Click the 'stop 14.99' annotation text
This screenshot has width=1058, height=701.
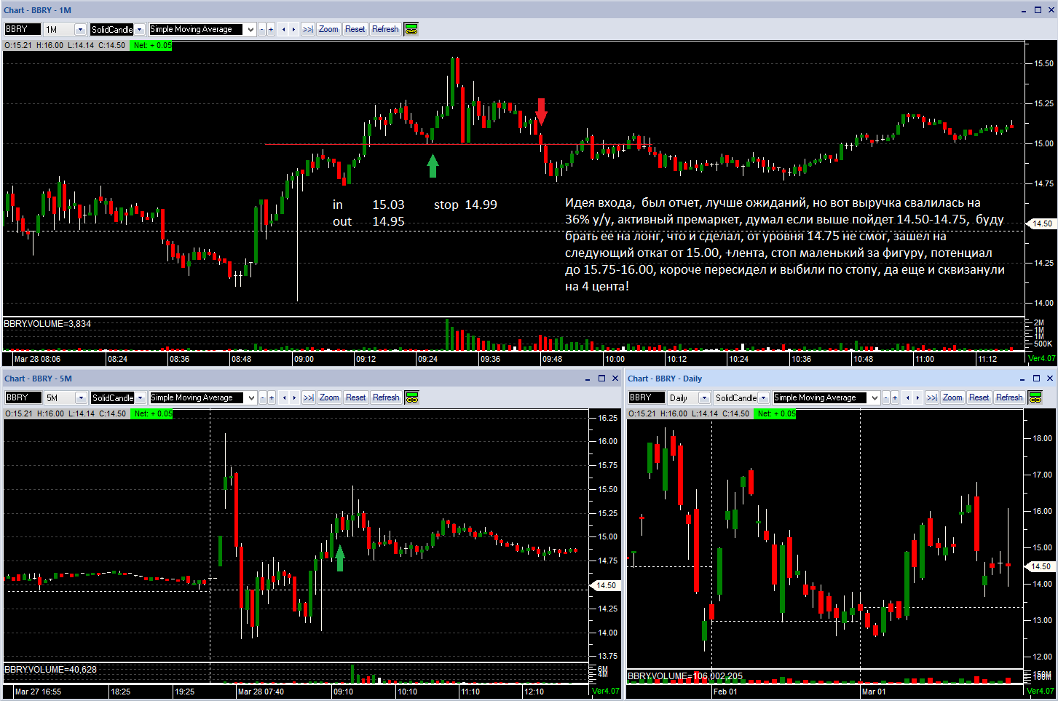[465, 205]
